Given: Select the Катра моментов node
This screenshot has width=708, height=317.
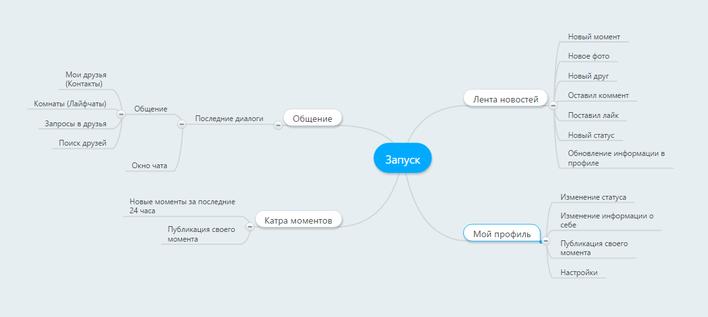Looking at the screenshot, I should (298, 220).
